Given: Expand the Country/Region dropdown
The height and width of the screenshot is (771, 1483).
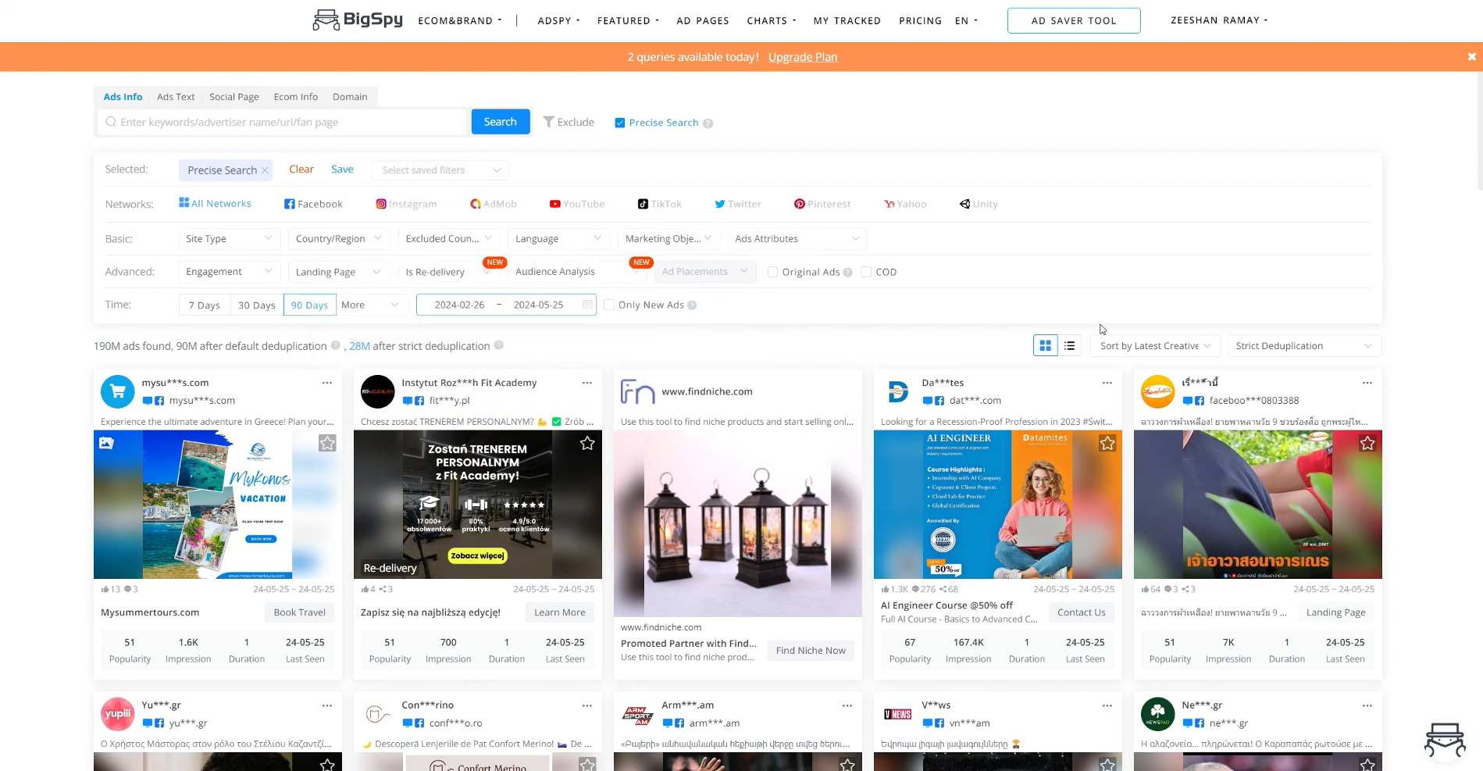Looking at the screenshot, I should pos(338,238).
